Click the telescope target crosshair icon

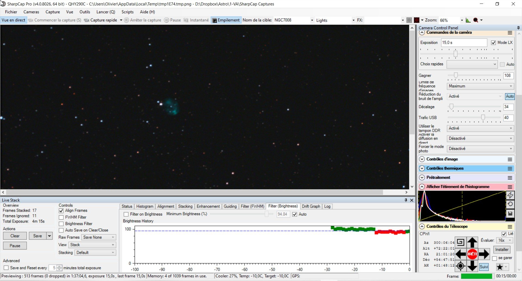[461, 266]
